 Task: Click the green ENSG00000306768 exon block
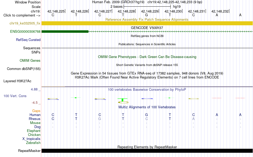(x=65, y=32)
